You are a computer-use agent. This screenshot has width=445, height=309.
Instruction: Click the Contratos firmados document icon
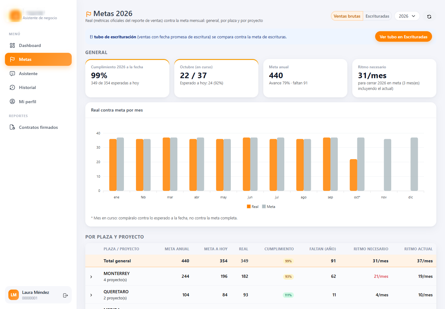pos(12,127)
